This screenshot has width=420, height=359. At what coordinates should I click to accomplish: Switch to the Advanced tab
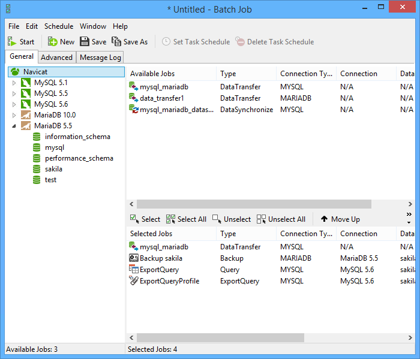pos(57,58)
